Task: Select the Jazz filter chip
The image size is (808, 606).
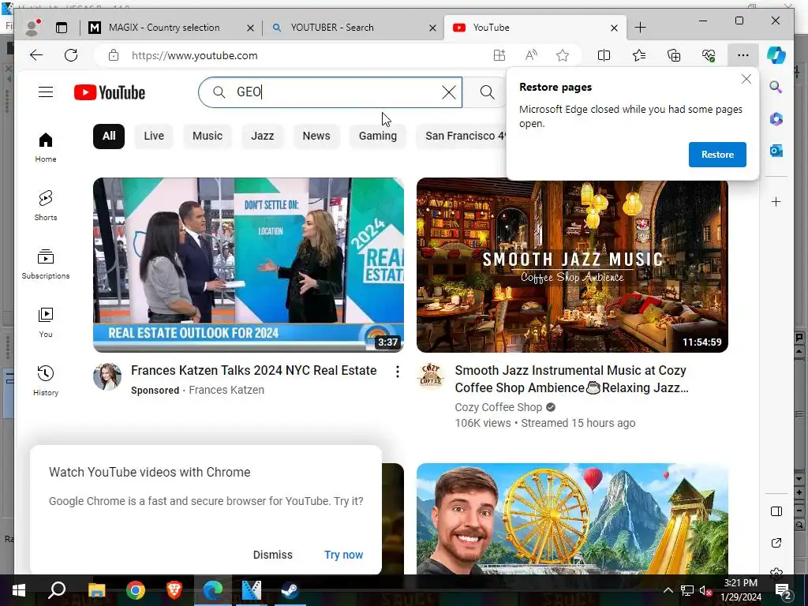Action: [262, 136]
